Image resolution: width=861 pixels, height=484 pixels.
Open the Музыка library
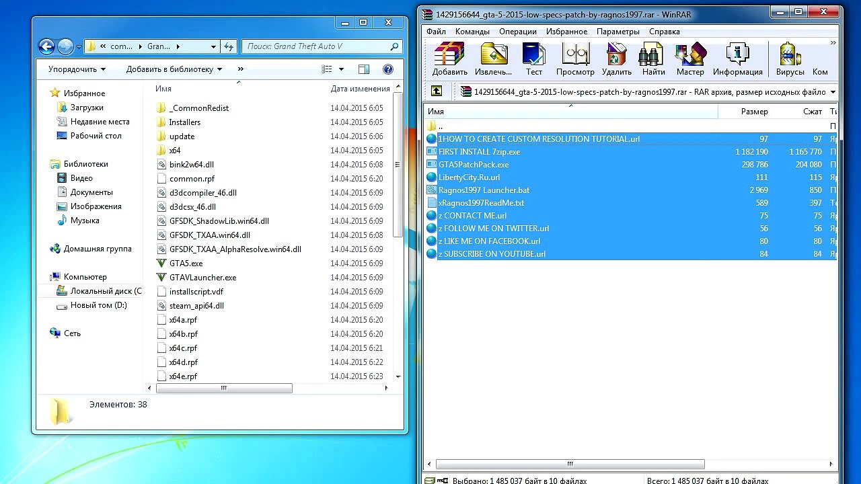84,220
